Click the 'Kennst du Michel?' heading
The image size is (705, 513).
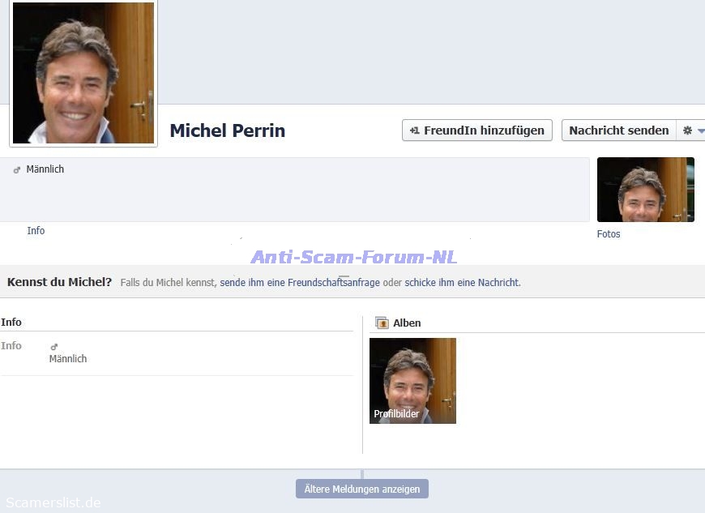click(59, 282)
